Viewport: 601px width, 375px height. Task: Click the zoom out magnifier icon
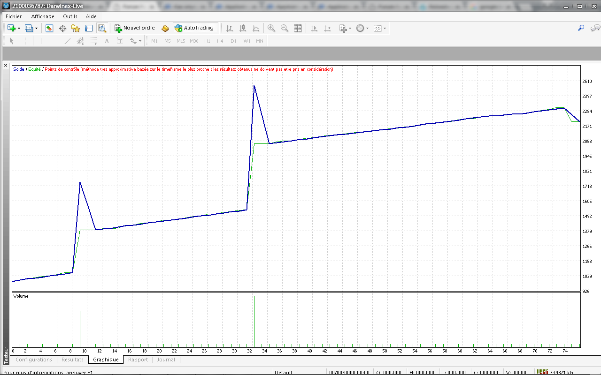pyautogui.click(x=285, y=28)
